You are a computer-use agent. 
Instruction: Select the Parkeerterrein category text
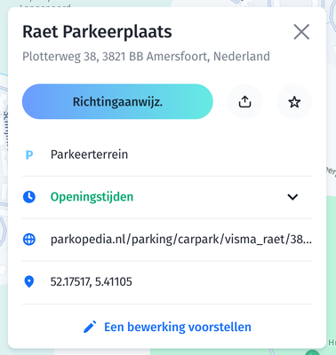89,154
